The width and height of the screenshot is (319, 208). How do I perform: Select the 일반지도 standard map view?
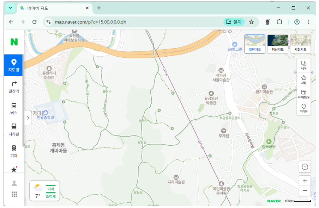point(255,44)
